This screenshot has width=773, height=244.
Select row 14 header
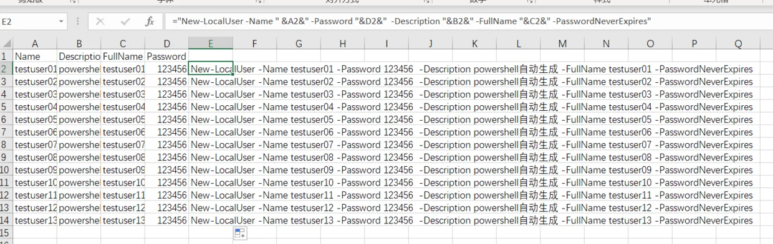(x=6, y=220)
